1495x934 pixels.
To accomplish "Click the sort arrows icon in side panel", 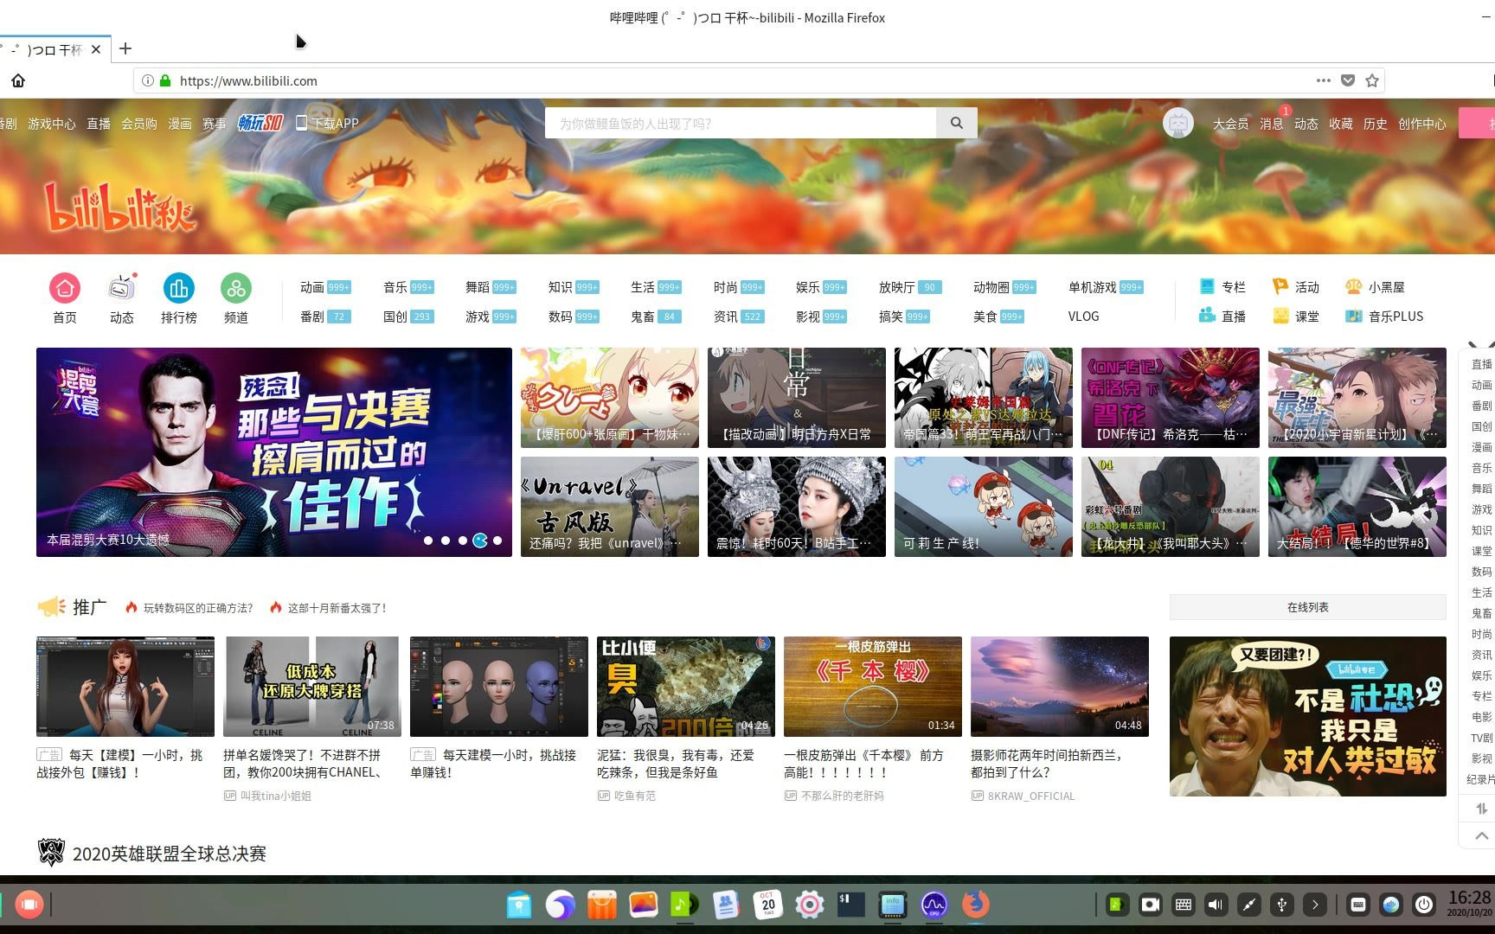I will (1481, 809).
